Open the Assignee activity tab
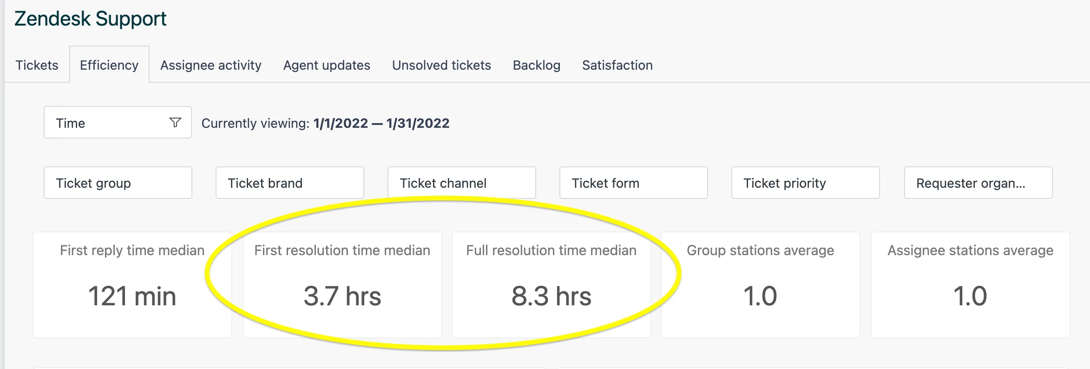This screenshot has height=369, width=1090. tap(211, 65)
